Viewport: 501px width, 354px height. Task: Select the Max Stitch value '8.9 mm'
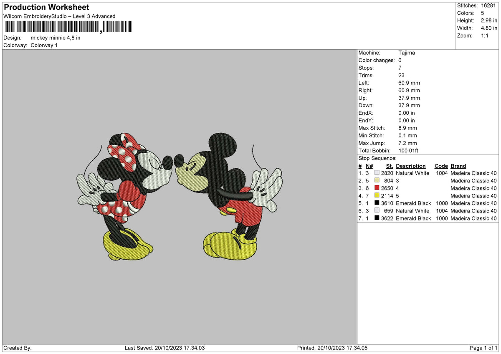pyautogui.click(x=408, y=128)
